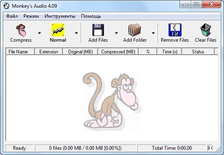Sort by the % column header
The width and height of the screenshot is (224, 155).
(148, 52)
